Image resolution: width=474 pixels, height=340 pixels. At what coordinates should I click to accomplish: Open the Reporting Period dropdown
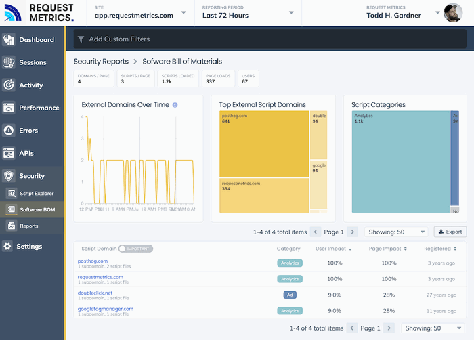click(248, 13)
